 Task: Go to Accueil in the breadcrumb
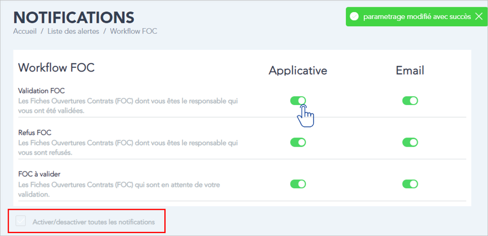25,31
